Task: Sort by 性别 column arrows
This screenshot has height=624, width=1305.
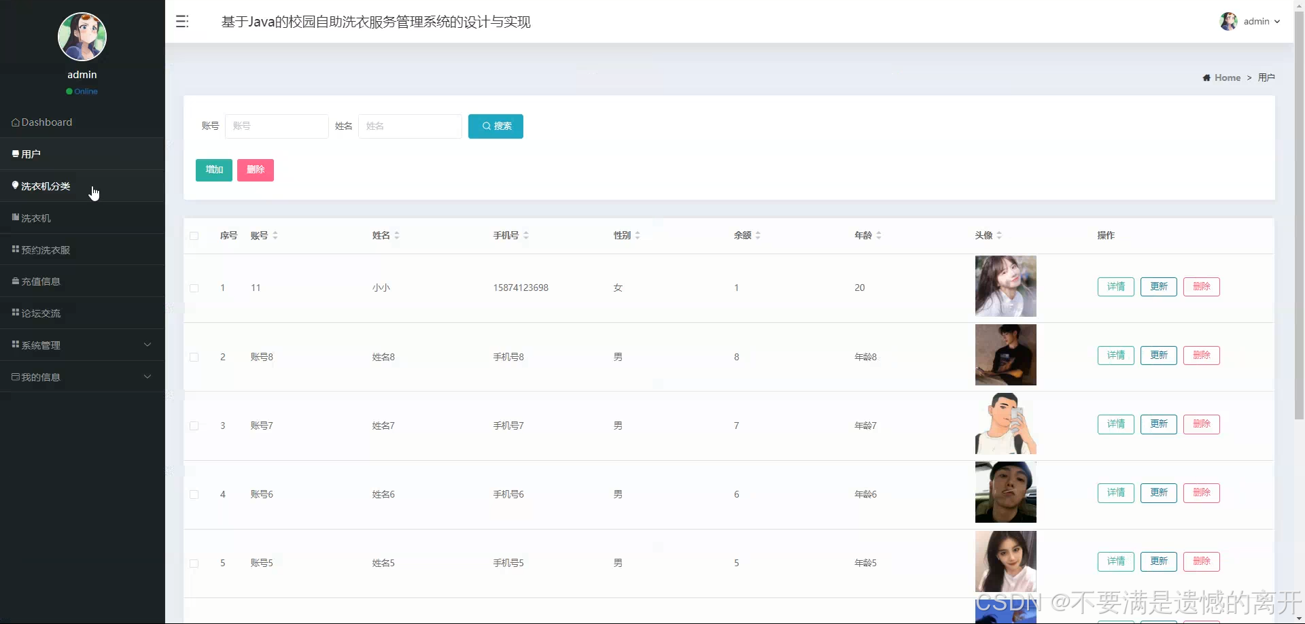Action: pyautogui.click(x=638, y=236)
